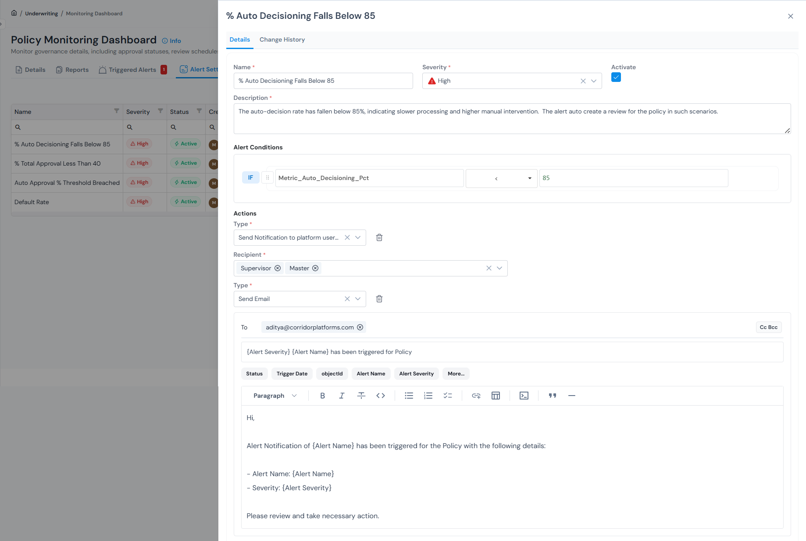The width and height of the screenshot is (806, 541).
Task: Select the Default Rate alert row
Action: pyautogui.click(x=114, y=202)
